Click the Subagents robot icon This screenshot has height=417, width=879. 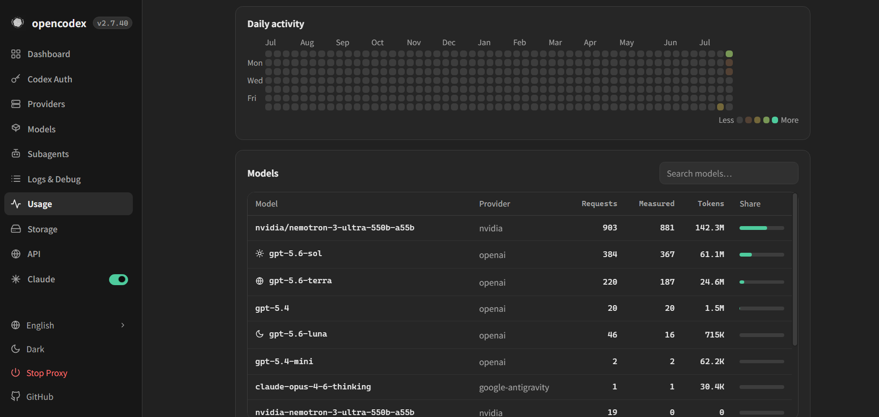(16, 153)
